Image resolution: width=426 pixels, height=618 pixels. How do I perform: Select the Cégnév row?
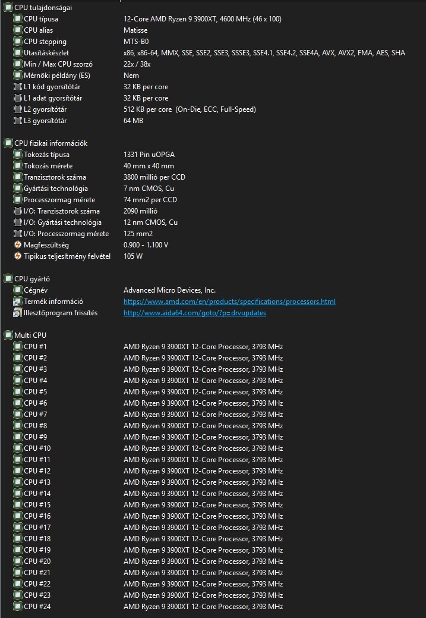pyautogui.click(x=36, y=290)
